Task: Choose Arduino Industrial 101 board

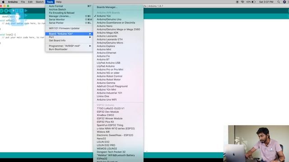Action: click(118, 93)
